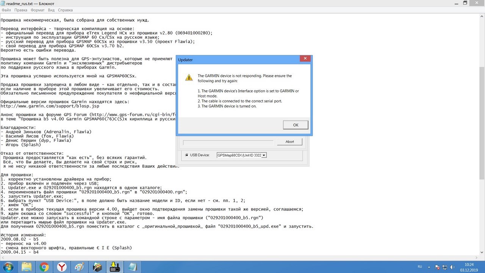Click the 'USB Device:' label in Updater
This screenshot has width=485, height=273.
coord(200,155)
